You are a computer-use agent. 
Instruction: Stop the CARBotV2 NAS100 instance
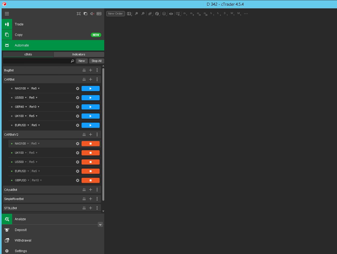pos(90,144)
